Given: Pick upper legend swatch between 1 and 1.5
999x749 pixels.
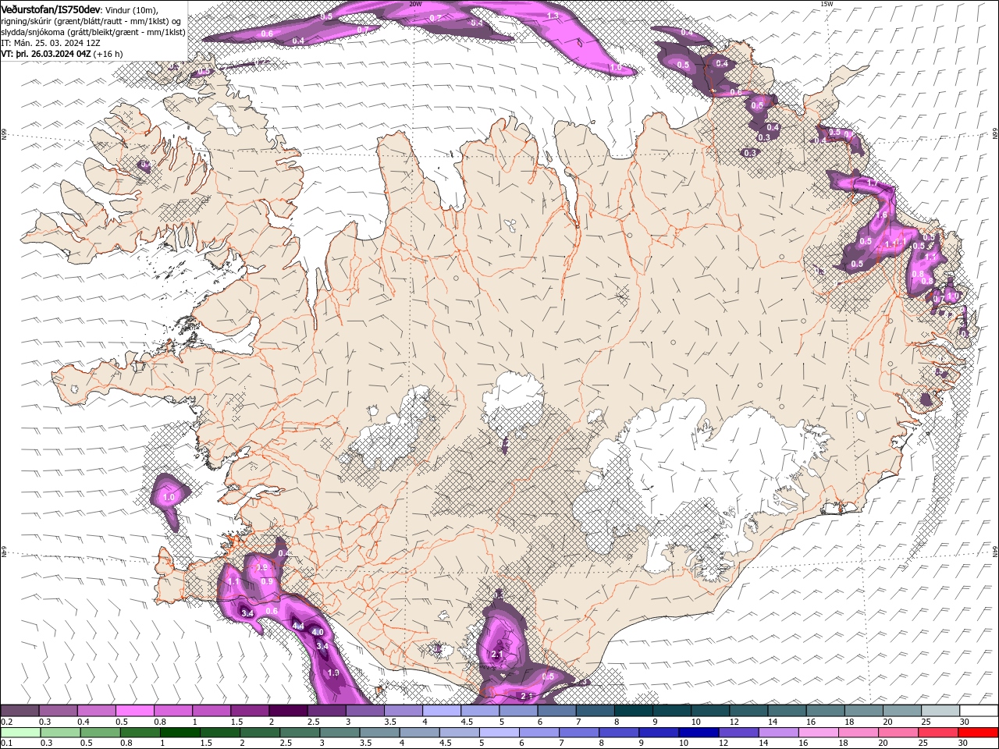Looking at the screenshot, I should [x=211, y=711].
